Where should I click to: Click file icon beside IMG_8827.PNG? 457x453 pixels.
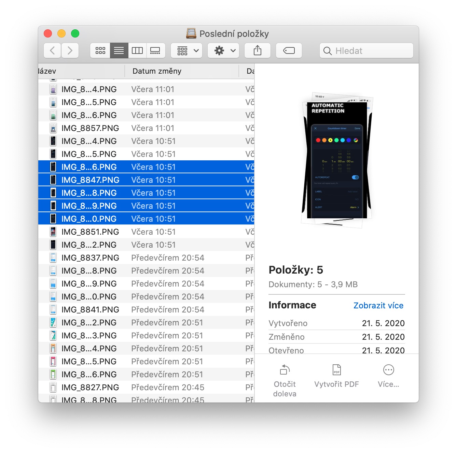pos(53,388)
